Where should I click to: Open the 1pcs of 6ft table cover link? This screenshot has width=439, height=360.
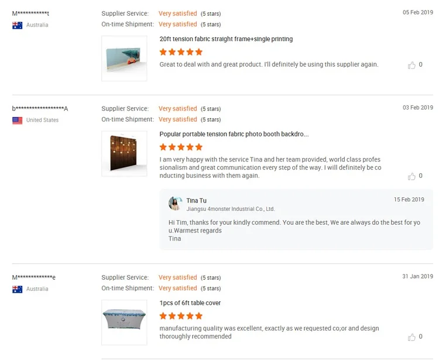pyautogui.click(x=190, y=303)
